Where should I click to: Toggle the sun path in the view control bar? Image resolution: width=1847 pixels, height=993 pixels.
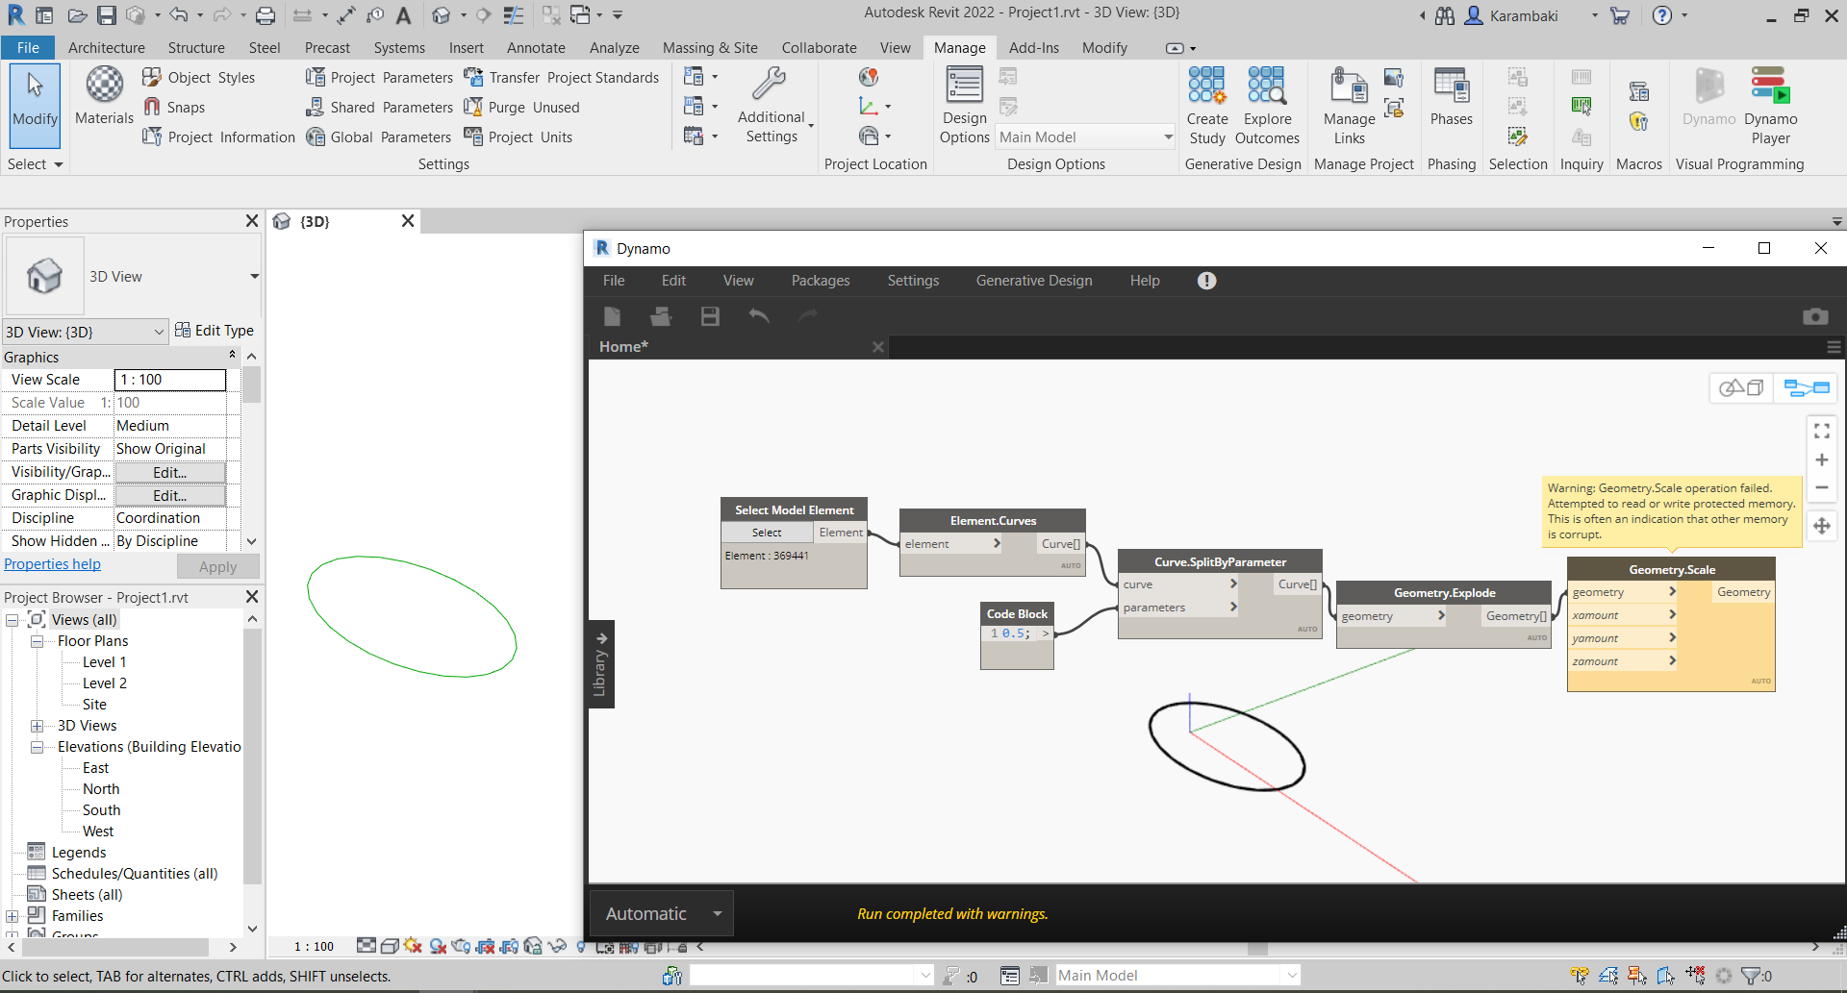[410, 947]
